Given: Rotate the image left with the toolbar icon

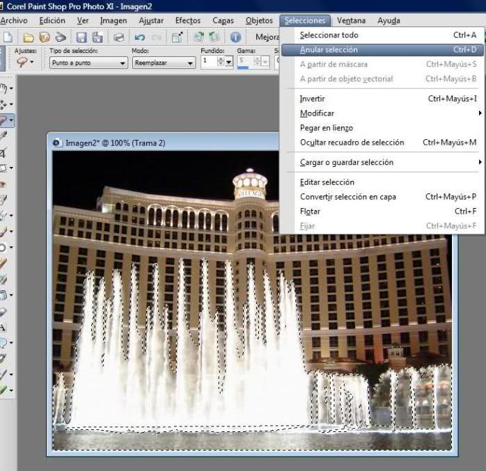Looking at the screenshot, I should pos(214,38).
